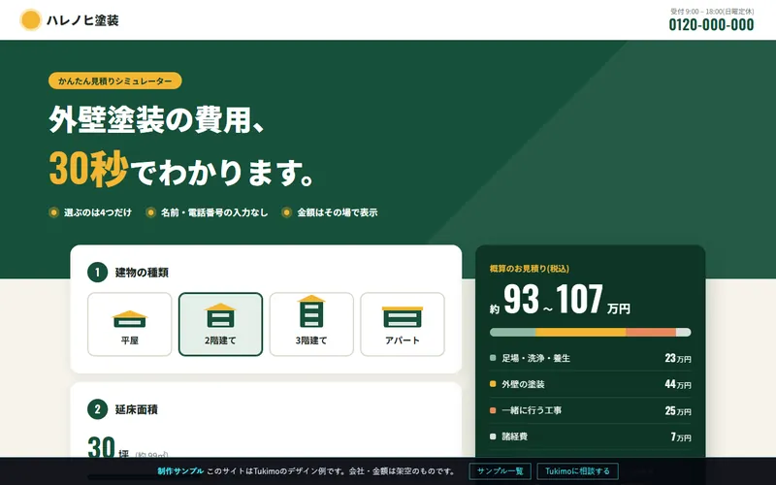
Task: Click the 一緒に行う工事 breakdown row
Action: click(x=590, y=410)
